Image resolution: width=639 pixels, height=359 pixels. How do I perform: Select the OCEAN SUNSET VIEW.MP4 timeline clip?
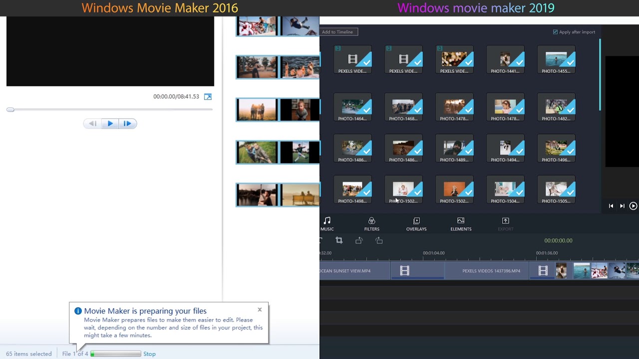[354, 271]
